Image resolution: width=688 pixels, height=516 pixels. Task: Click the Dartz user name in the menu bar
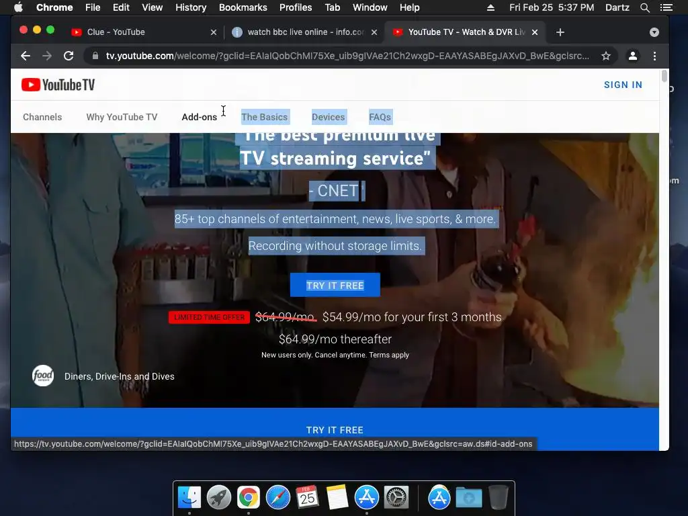tap(617, 7)
